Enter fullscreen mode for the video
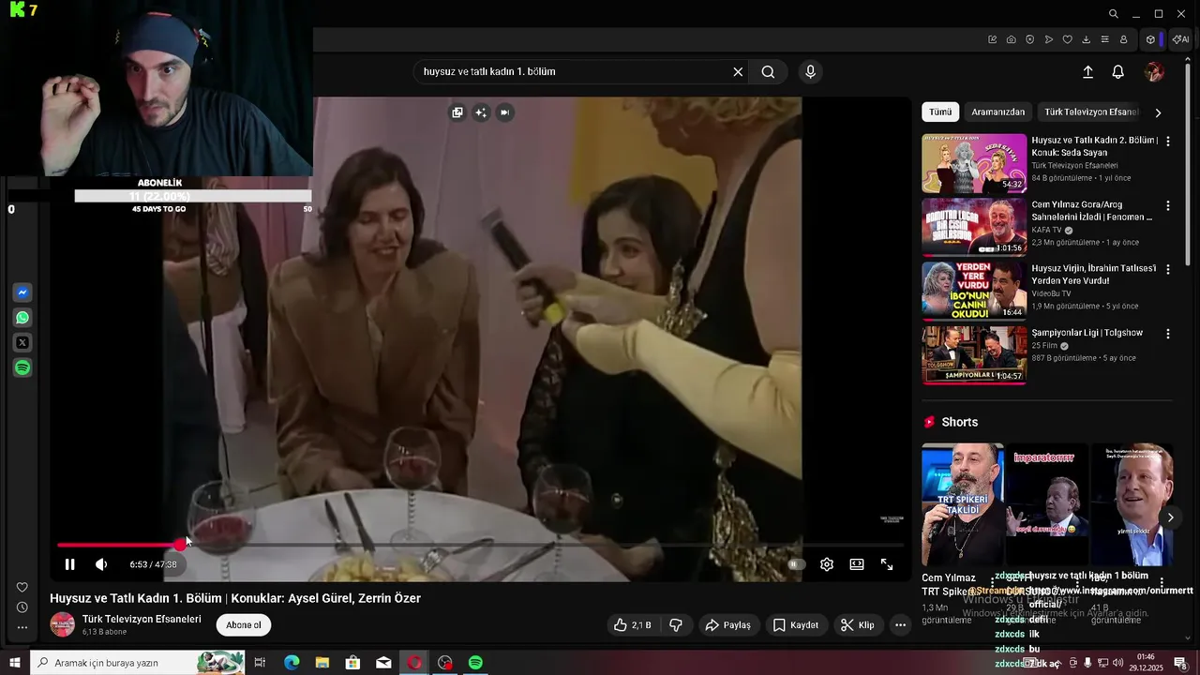This screenshot has height=675, width=1200. click(x=887, y=564)
